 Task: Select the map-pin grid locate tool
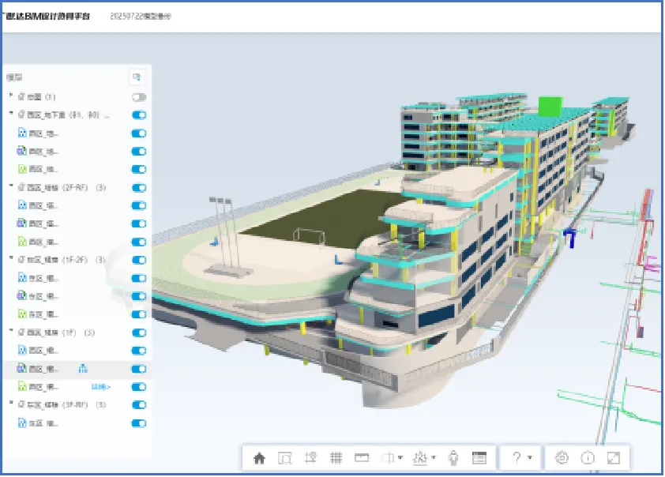(310, 458)
